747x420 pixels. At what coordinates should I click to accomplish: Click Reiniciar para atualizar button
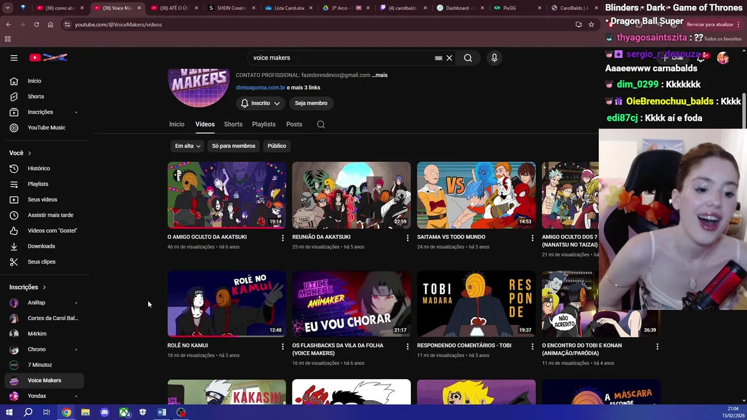710,24
